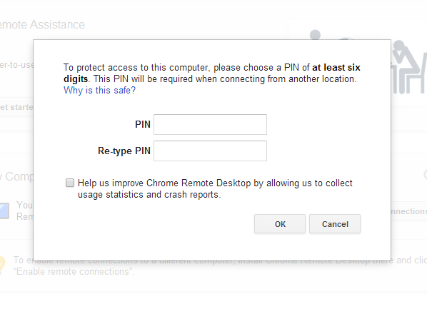427x309 pixels.
Task: Click the dimmed enable remote connections button
Action: [409, 211]
